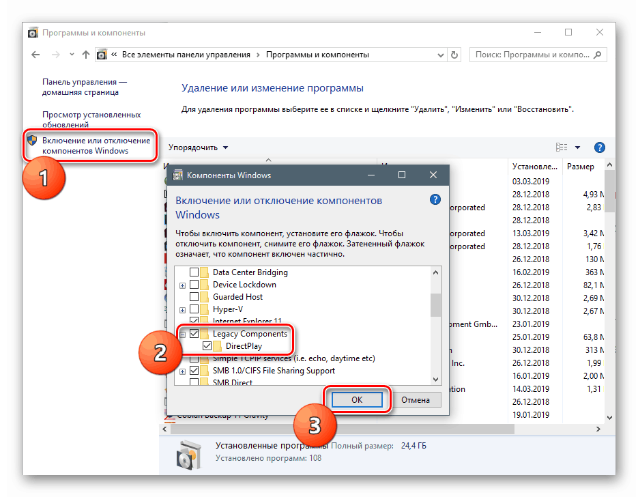638x497 pixels.
Task: Click OK in Windows Components dialog
Action: click(x=357, y=400)
